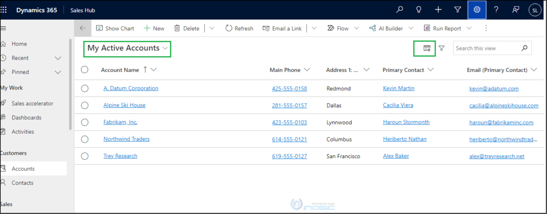Select the Fabrikam, Inc. row checkbox
This screenshot has height=214, width=547.
(84, 122)
